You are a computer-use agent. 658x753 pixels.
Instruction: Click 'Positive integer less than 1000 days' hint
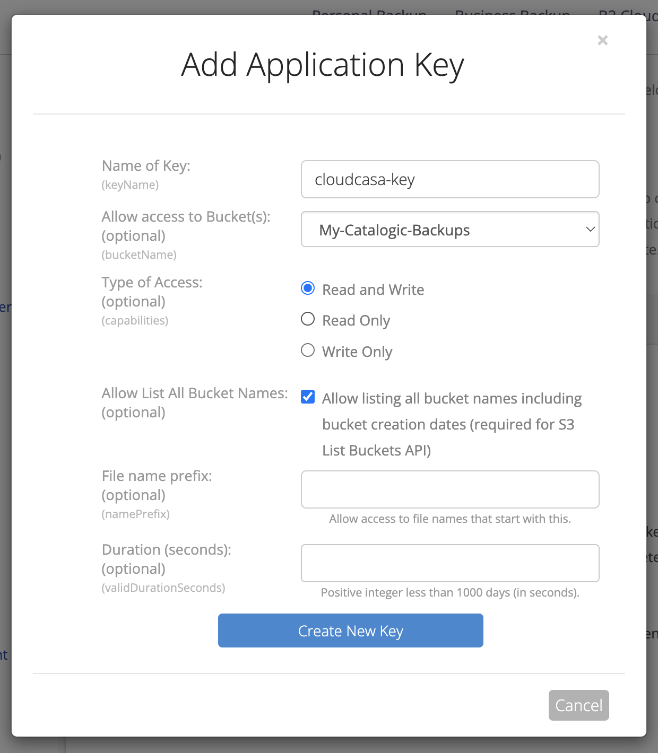point(450,592)
